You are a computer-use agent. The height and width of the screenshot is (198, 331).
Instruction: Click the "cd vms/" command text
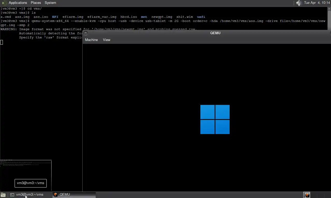click(x=35, y=9)
